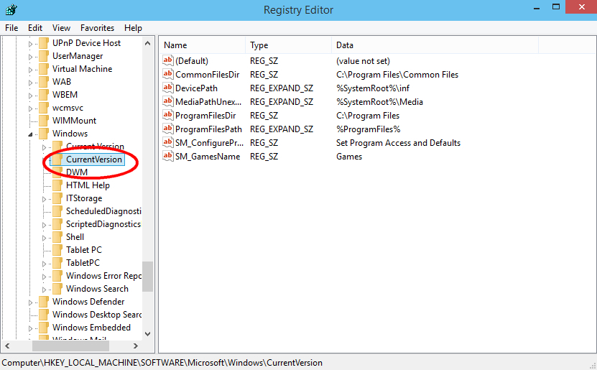Expand the ITStorage key
This screenshot has height=370, width=597.
coord(44,199)
